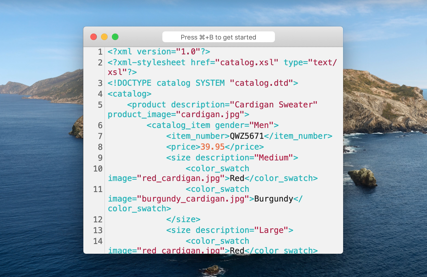The image size is (427, 277).
Task: Click line number 7 in the gutter
Action: pyautogui.click(x=100, y=136)
